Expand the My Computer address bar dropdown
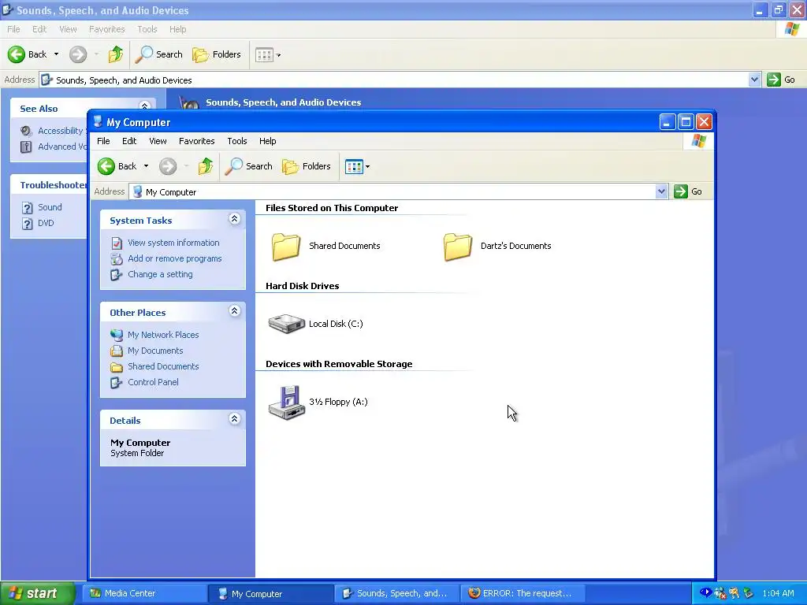Screen dimensions: 807x605 [661, 192]
